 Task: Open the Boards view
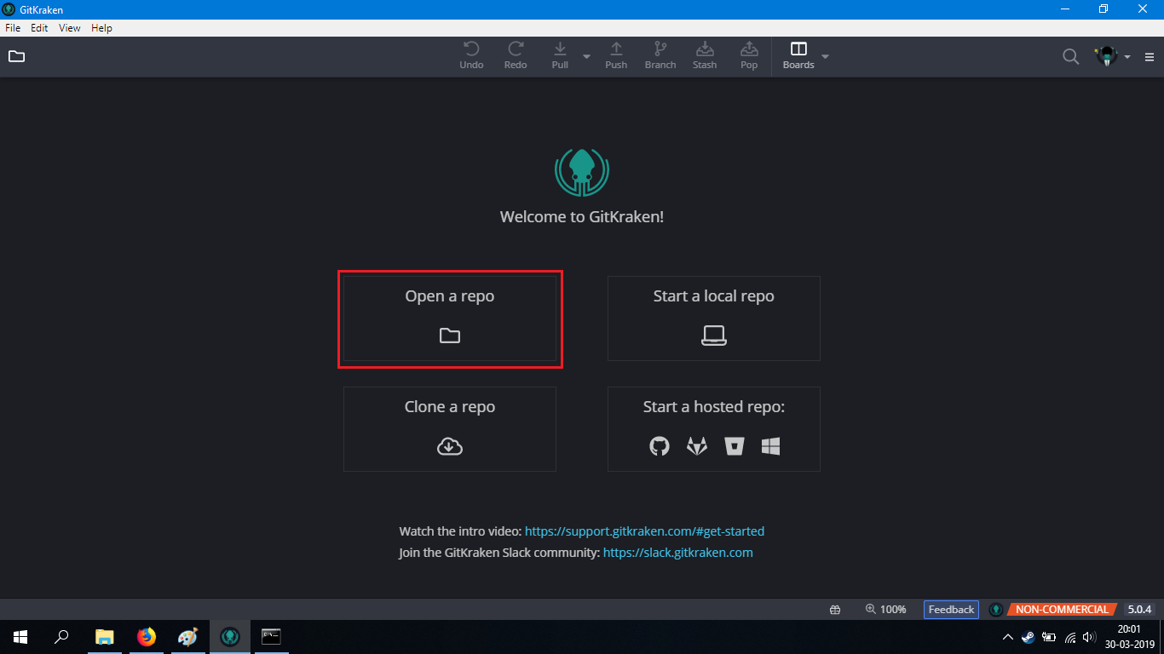point(798,56)
